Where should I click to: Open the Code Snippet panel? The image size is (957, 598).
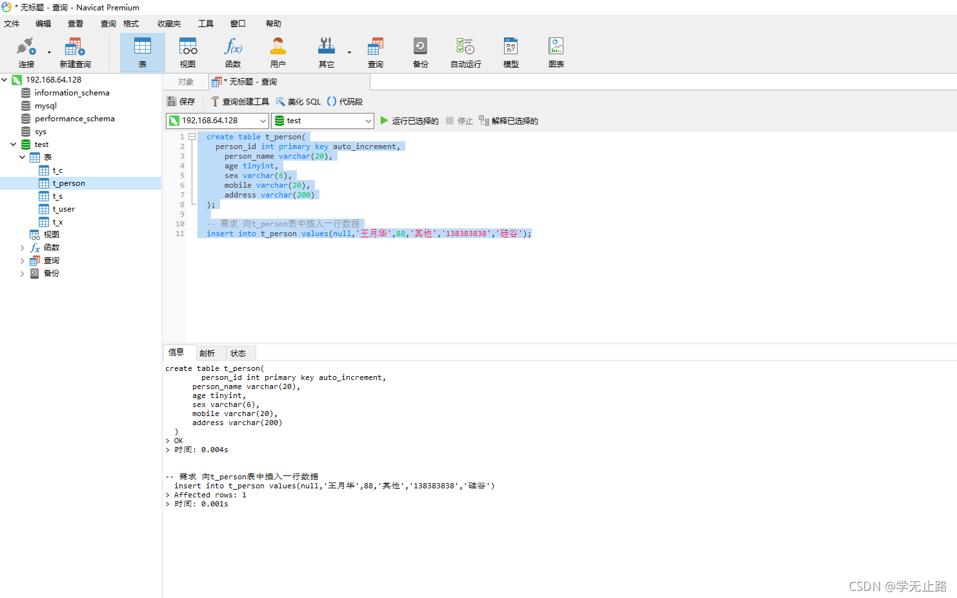pyautogui.click(x=345, y=101)
